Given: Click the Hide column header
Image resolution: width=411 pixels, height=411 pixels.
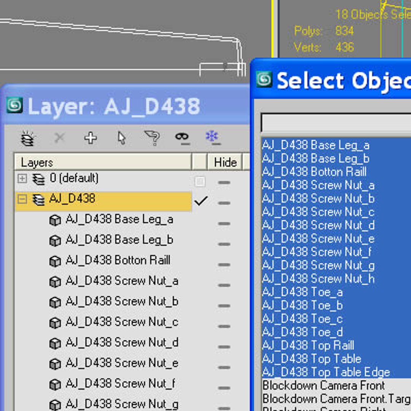Looking at the screenshot, I should 225,162.
